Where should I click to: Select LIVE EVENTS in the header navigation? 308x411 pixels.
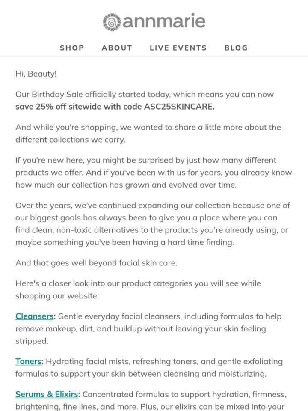tap(178, 48)
